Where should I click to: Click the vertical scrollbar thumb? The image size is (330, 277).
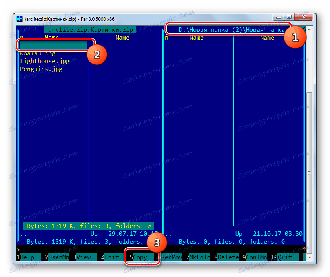click(x=309, y=173)
